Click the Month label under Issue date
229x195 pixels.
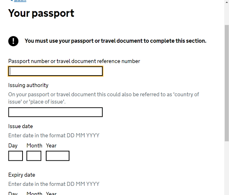click(x=34, y=146)
